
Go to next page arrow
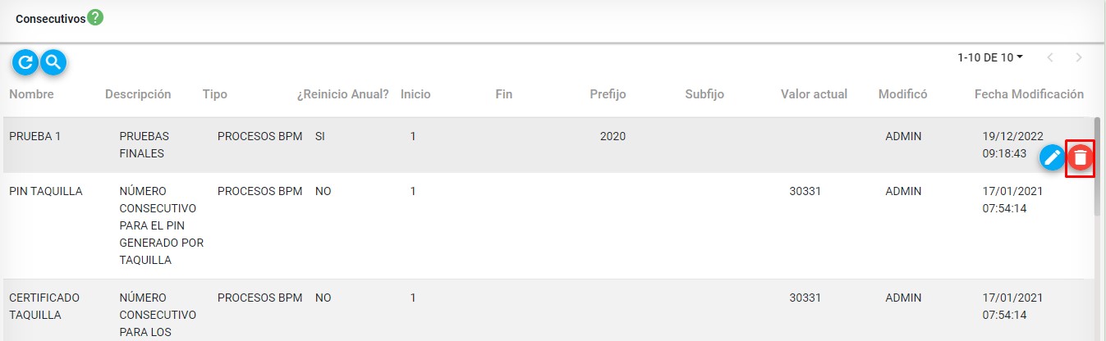(x=1078, y=57)
